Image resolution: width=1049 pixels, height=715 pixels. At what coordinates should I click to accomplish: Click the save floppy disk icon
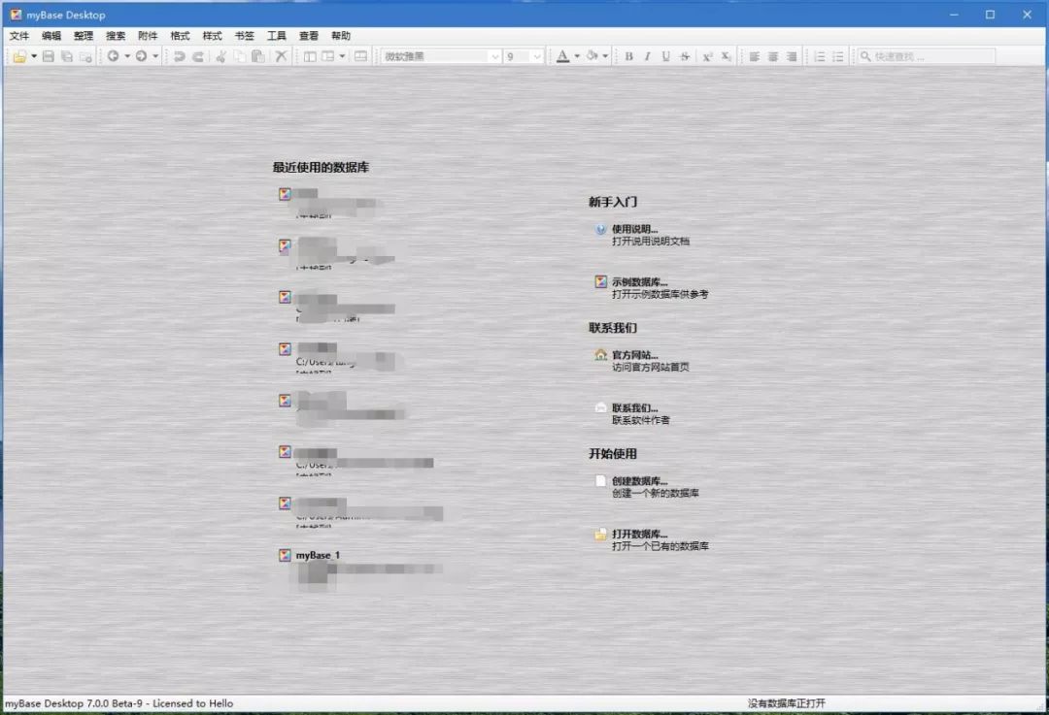click(x=49, y=57)
